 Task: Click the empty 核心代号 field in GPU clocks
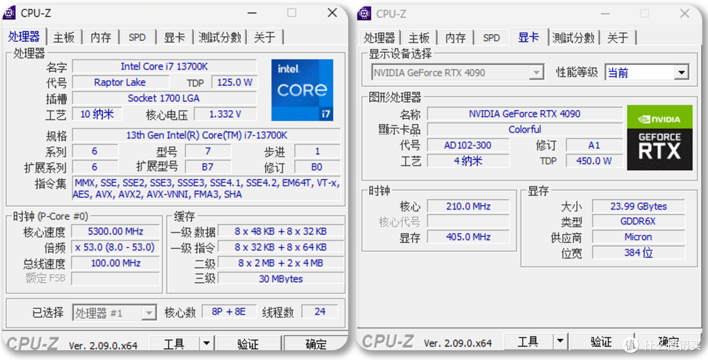click(468, 222)
